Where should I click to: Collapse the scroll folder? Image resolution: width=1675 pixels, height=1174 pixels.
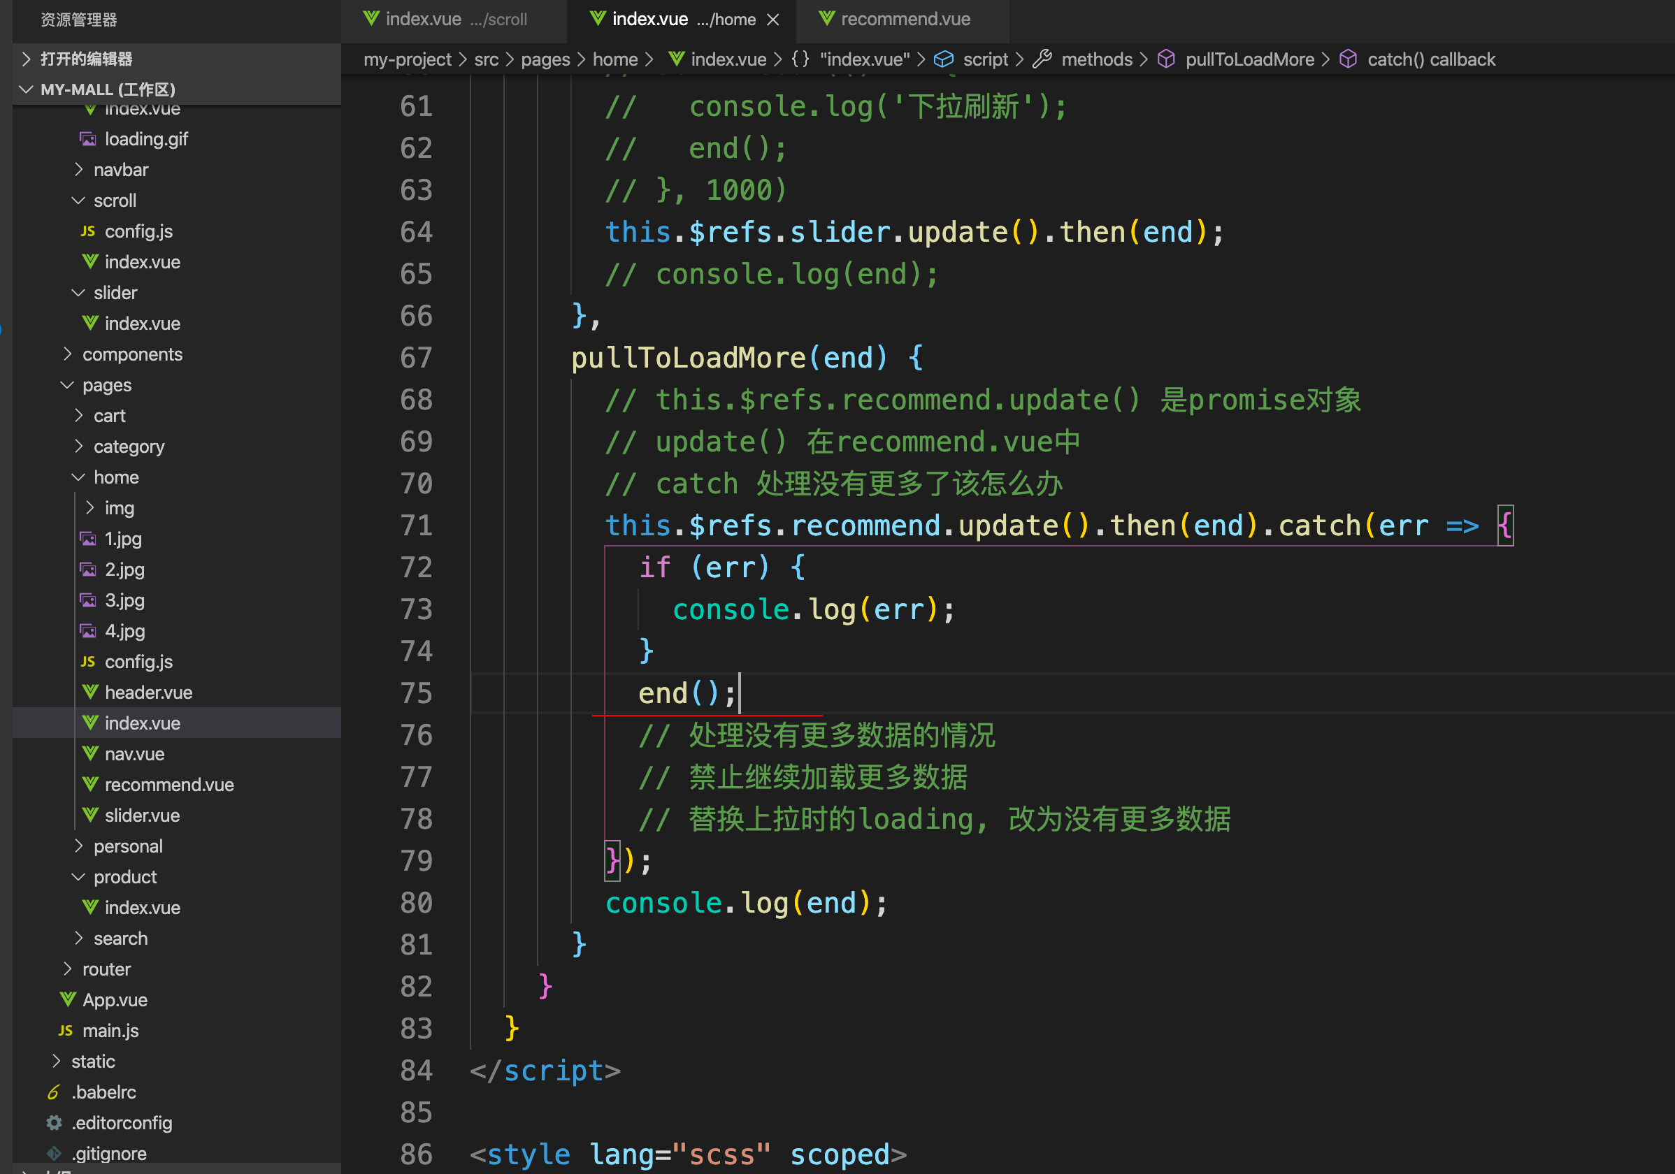pyautogui.click(x=79, y=201)
